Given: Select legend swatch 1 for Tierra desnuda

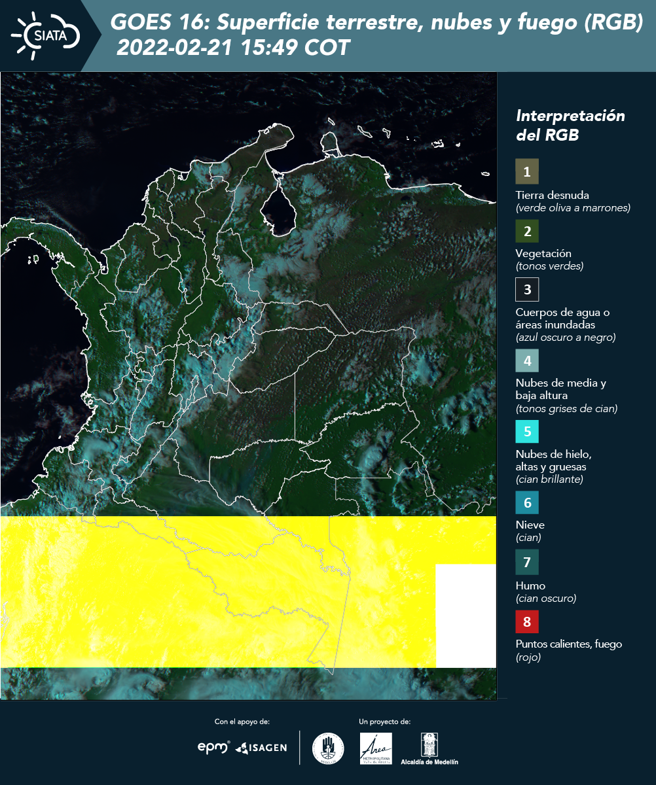Looking at the screenshot, I should click(x=527, y=171).
